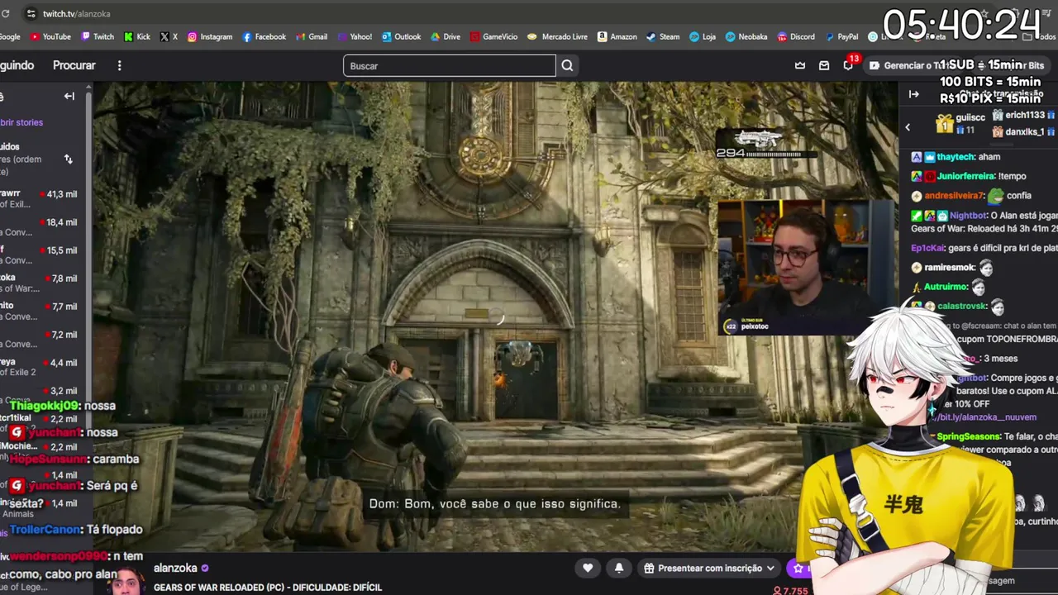Collapse the left channels sidebar
Viewport: 1058px width, 595px height.
[x=69, y=96]
